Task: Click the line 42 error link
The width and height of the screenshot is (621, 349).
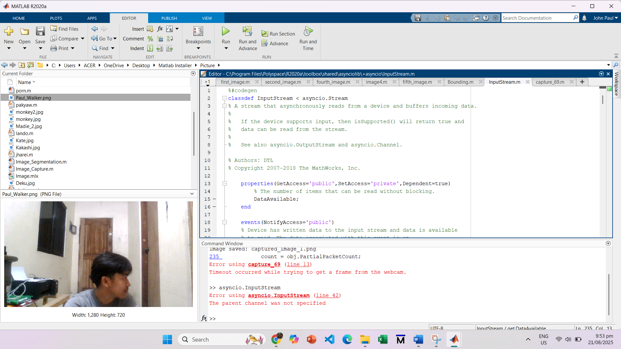Action: pyautogui.click(x=327, y=295)
